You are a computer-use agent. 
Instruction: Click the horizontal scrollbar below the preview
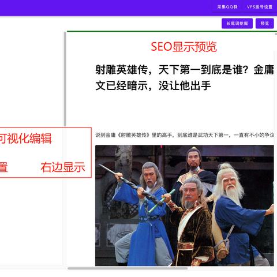tap(128, 268)
